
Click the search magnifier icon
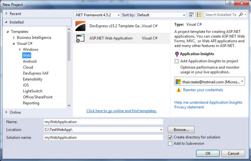click(x=241, y=15)
